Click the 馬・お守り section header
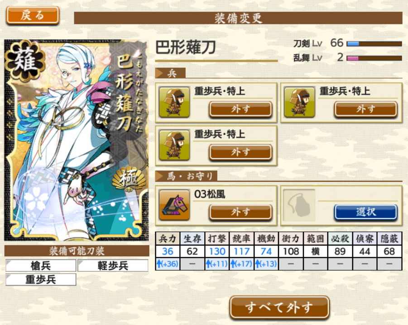The image size is (408, 325). coord(186,176)
